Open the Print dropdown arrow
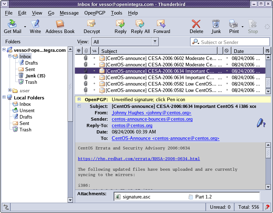Image resolution: width=273 pixels, height=213 pixels. tap(242, 27)
